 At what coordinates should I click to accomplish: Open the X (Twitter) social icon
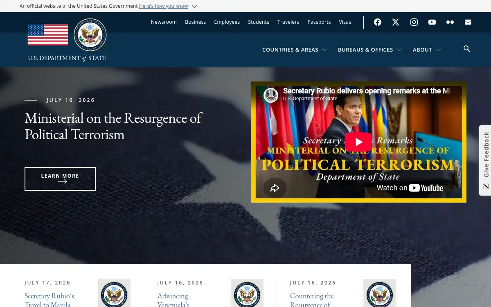pos(396,22)
